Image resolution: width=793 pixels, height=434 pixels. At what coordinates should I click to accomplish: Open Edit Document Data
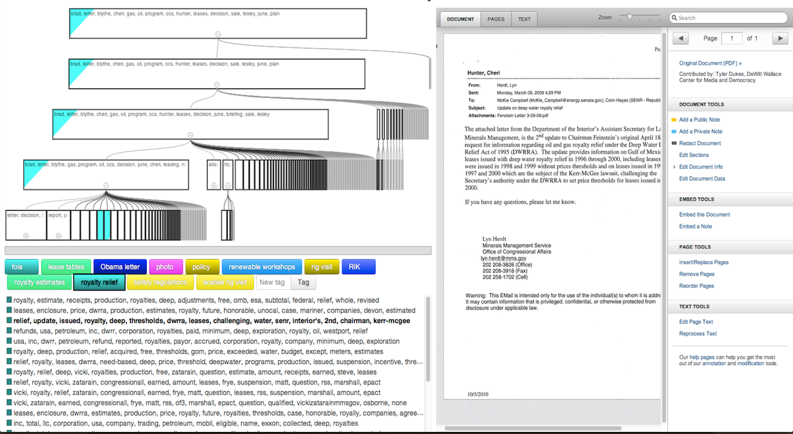coord(702,179)
